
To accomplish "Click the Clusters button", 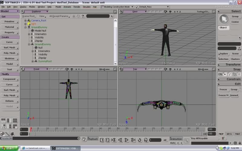I will pos(235,59).
